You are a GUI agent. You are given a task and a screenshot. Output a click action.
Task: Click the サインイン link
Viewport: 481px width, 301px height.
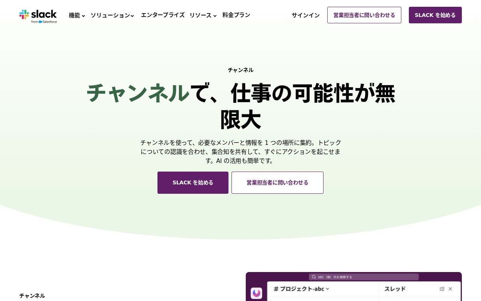click(x=306, y=15)
